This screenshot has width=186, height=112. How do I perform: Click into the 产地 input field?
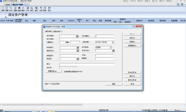pos(105,56)
